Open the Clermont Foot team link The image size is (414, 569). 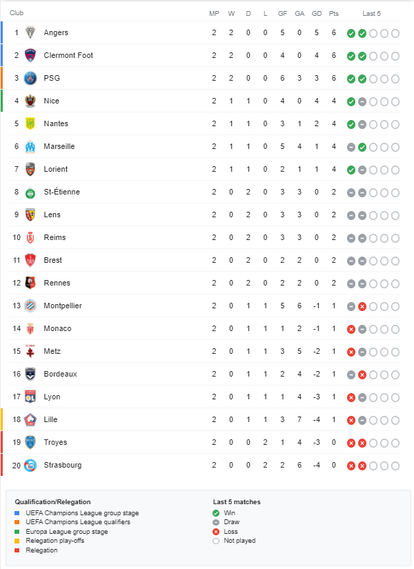(68, 55)
